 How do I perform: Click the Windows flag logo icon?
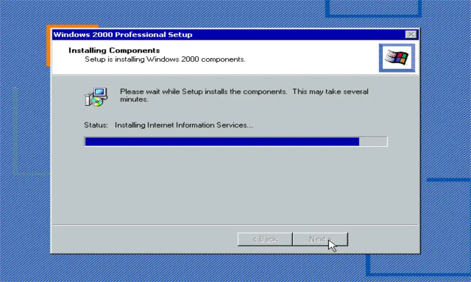tap(397, 58)
